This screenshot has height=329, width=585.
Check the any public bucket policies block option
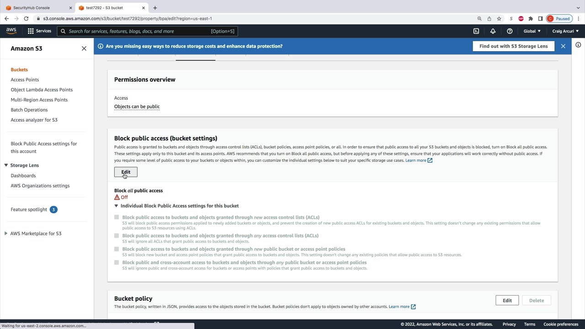(117, 263)
